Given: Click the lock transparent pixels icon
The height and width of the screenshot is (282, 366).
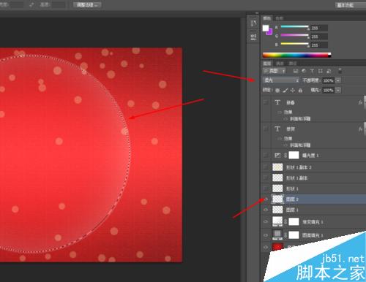Looking at the screenshot, I should click(x=277, y=91).
